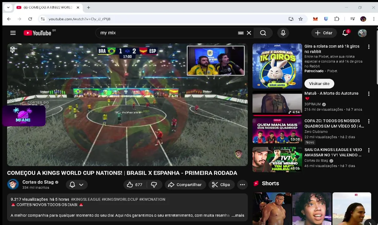Image resolution: width=378 pixels, height=225 pixels.
Task: Go back with the browser back arrow
Action: [x=9, y=19]
